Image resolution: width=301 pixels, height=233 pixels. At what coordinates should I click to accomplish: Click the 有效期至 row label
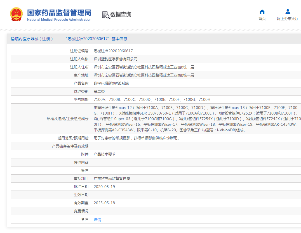click(x=81, y=203)
